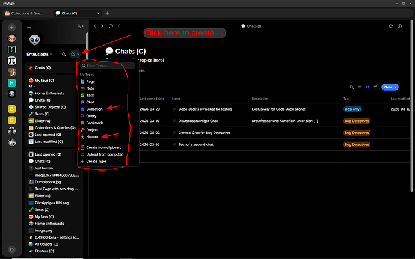Image resolution: width=415 pixels, height=259 pixels.
Task: Open Pilztrippiges Bild.png in sidebar
Action: point(52,203)
